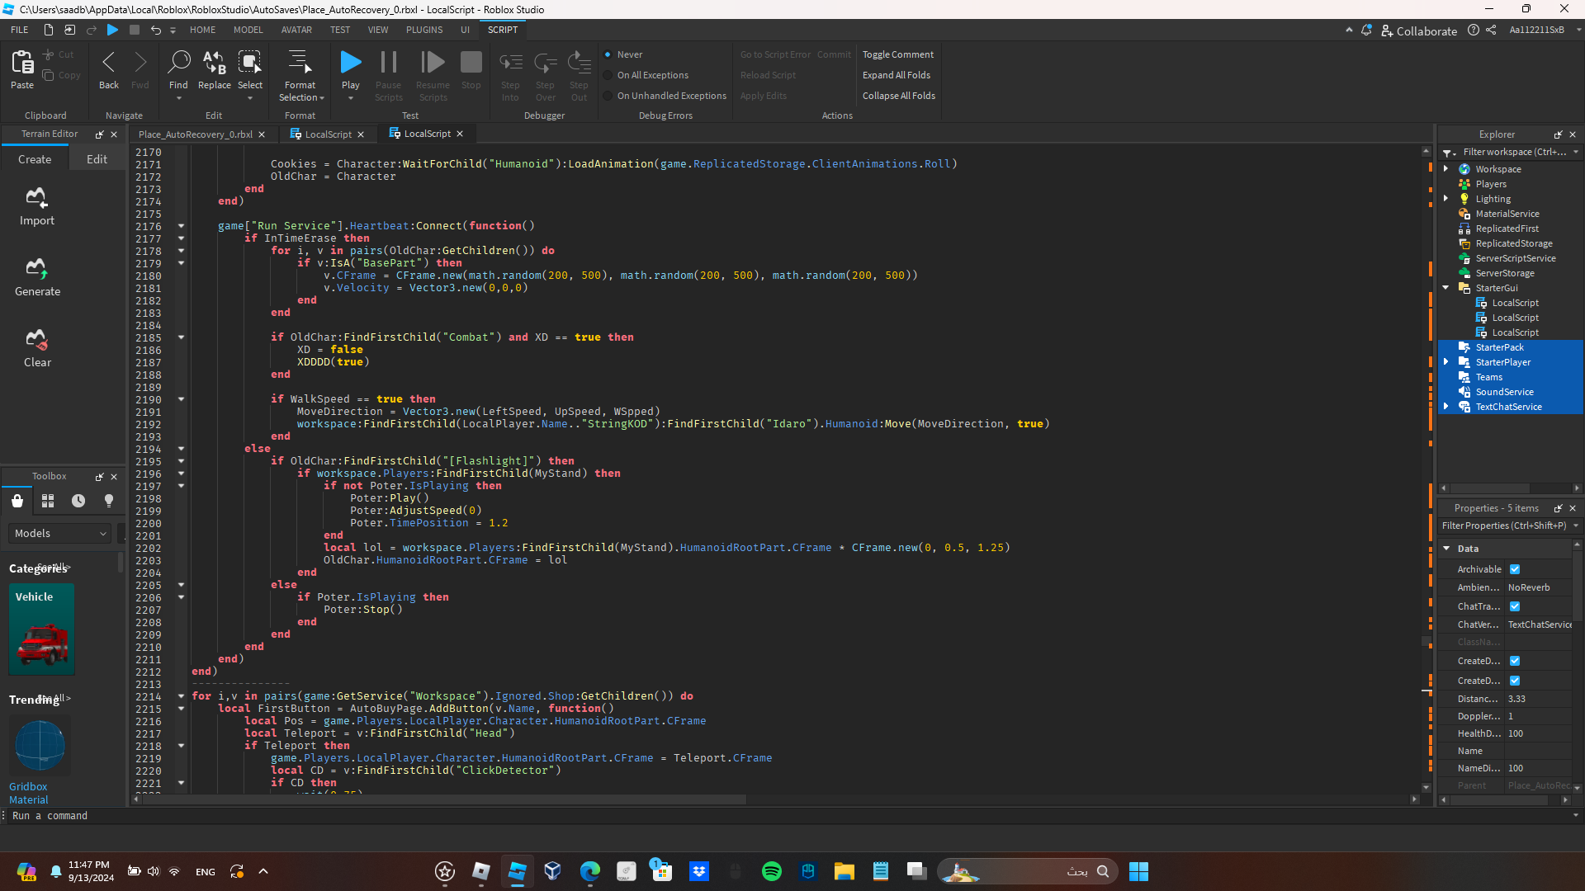Click the Share icon near Collaborate

[x=1491, y=30]
